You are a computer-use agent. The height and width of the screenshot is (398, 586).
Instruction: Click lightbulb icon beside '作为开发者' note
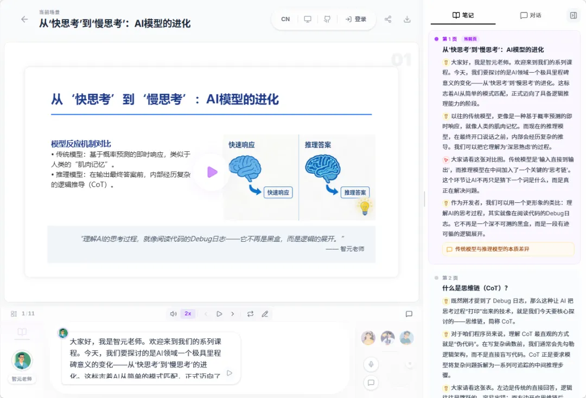[x=446, y=203]
